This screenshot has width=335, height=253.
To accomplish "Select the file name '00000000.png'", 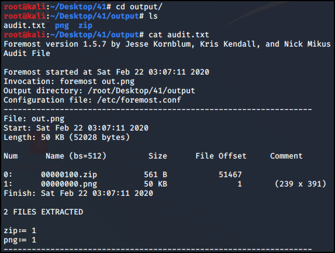I will [69, 184].
